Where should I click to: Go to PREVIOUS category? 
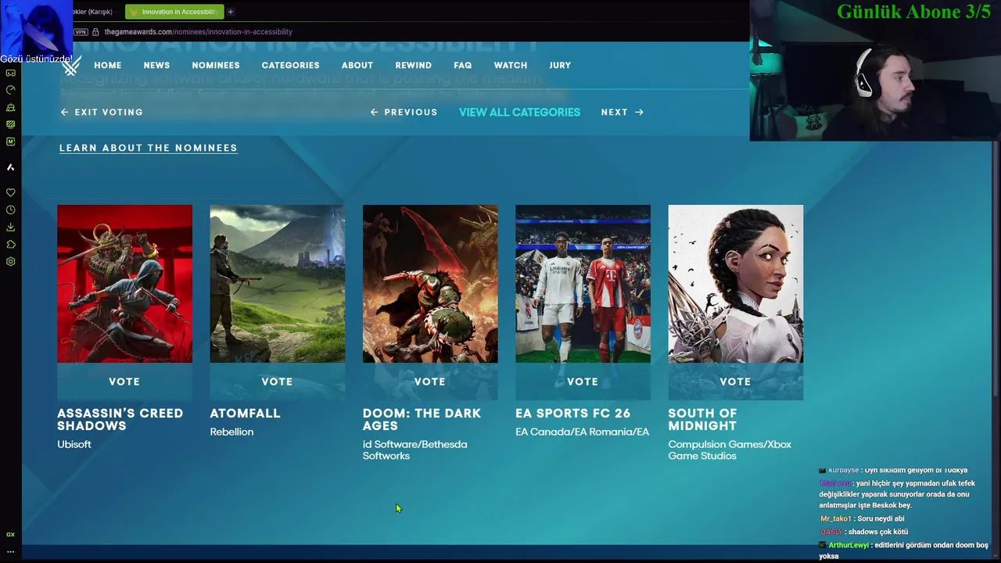(404, 113)
